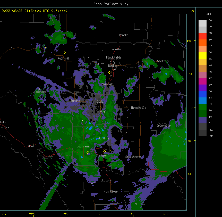Select the RedDeer label
Image resolution: width=222 pixels, height=217 pixels.
[113, 66]
